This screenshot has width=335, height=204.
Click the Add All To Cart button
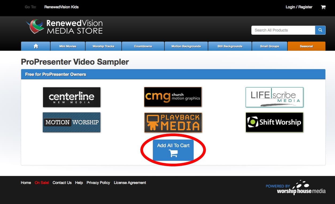pos(173,150)
